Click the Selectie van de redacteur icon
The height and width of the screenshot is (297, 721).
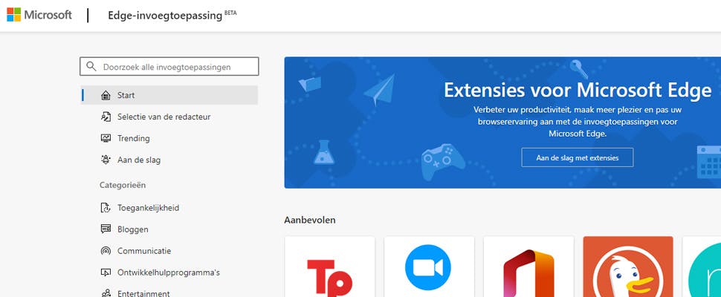(106, 117)
